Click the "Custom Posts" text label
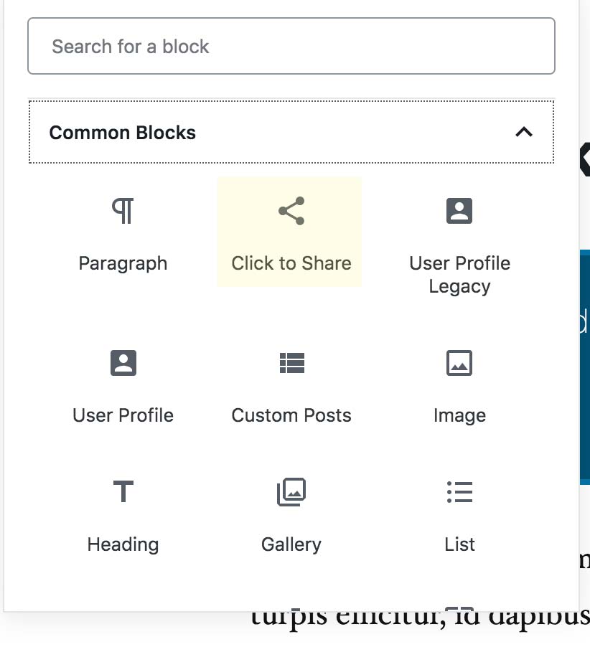 [x=291, y=415]
